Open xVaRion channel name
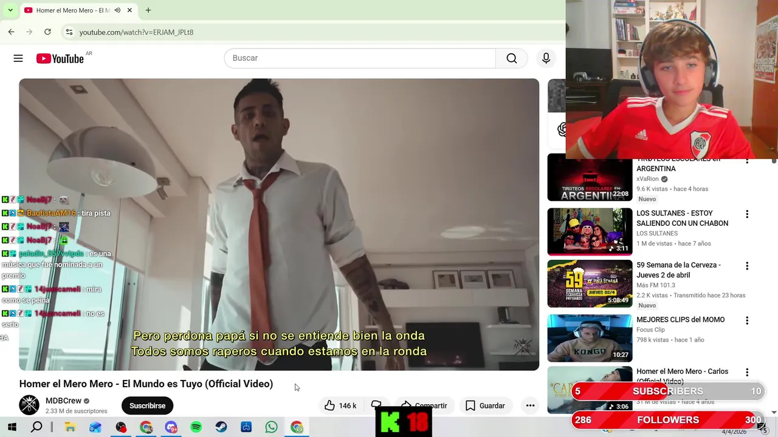This screenshot has width=778, height=437. (647, 179)
